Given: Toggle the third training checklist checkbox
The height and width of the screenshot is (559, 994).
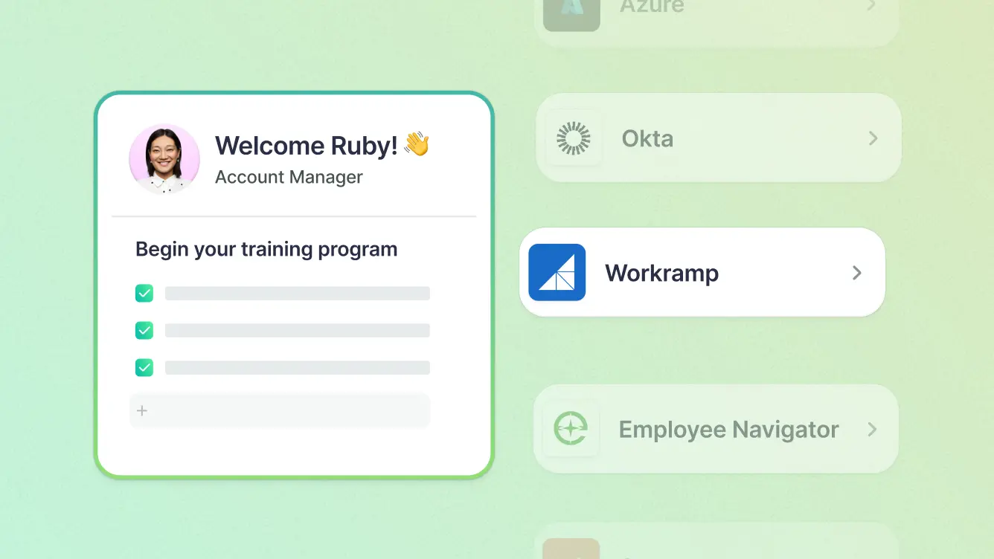Looking at the screenshot, I should (x=144, y=368).
